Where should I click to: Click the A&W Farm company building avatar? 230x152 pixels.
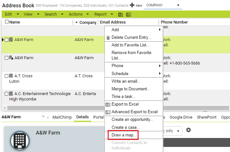point(20,140)
